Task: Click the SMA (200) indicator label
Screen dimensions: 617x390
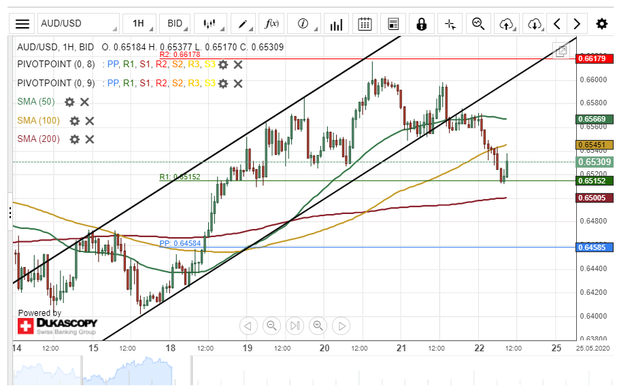Action: click(38, 139)
